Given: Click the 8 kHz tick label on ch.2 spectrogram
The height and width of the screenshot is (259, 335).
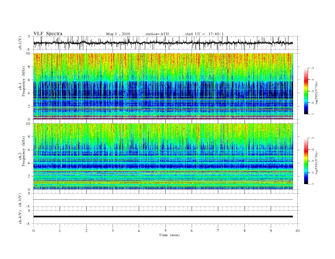Looking at the screenshot, I should [x=30, y=137].
